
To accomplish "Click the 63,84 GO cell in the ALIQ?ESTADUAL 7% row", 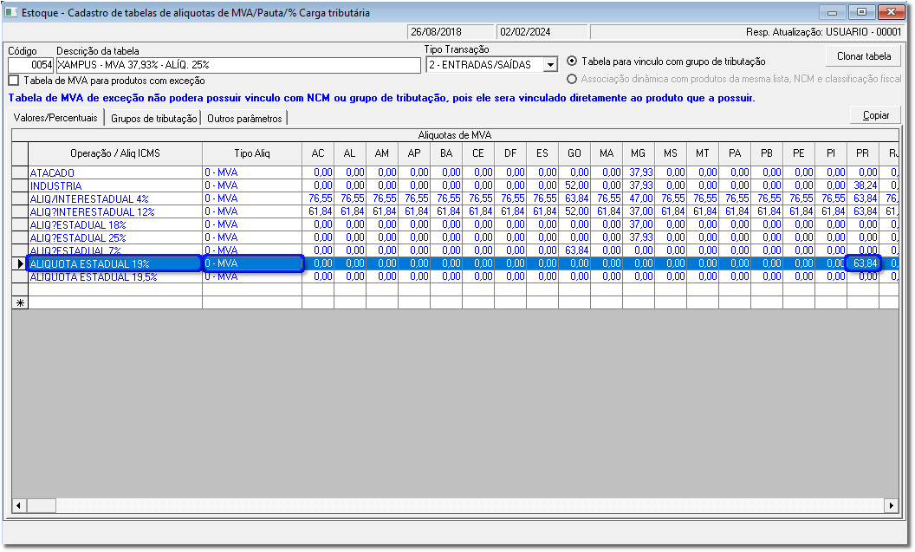I will pyautogui.click(x=574, y=250).
